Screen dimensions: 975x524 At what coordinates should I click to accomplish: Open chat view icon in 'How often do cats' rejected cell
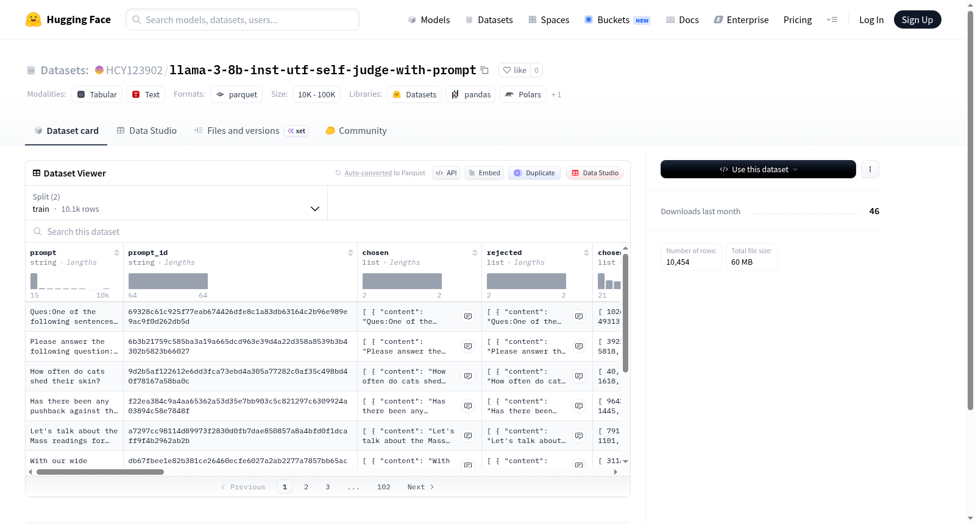[579, 376]
